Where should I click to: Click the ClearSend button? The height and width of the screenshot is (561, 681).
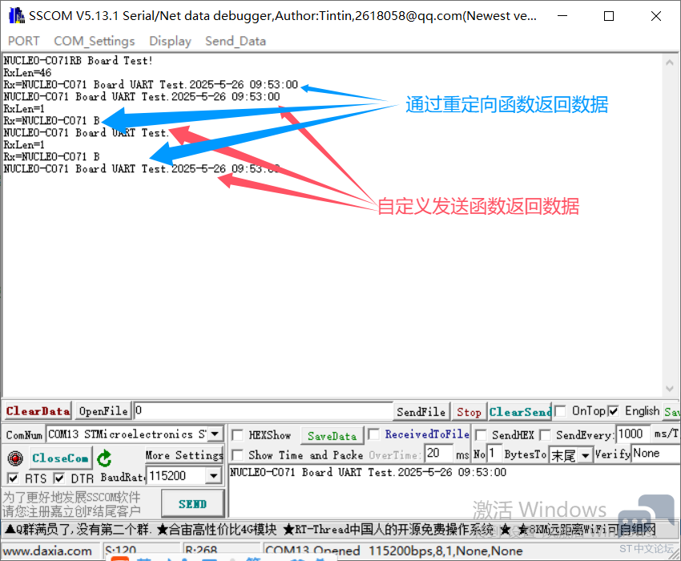[x=520, y=411]
